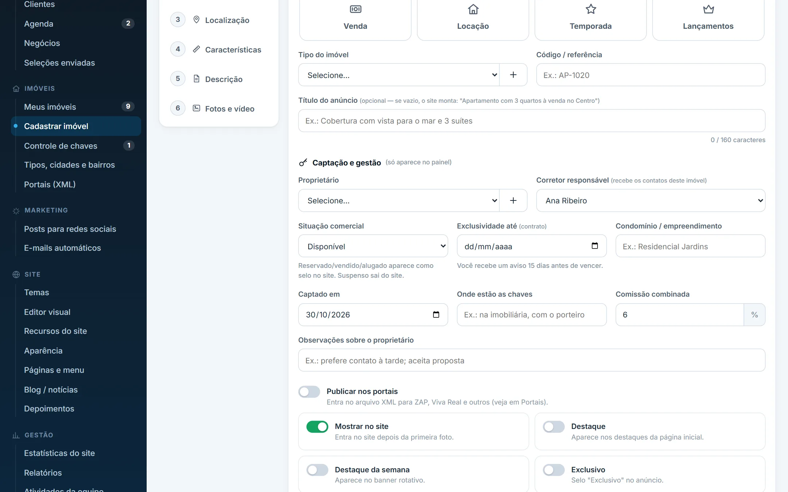Image resolution: width=788 pixels, height=492 pixels.
Task: Open Temas under Site
Action: pos(76,292)
